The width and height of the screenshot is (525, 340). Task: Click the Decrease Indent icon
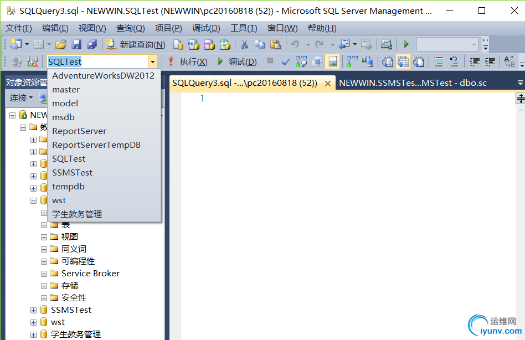[x=474, y=61]
